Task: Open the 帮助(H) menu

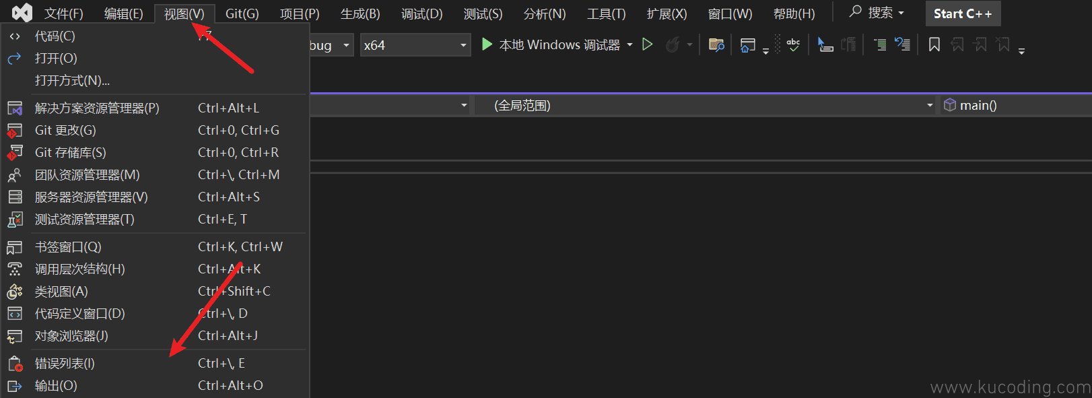Action: tap(794, 14)
